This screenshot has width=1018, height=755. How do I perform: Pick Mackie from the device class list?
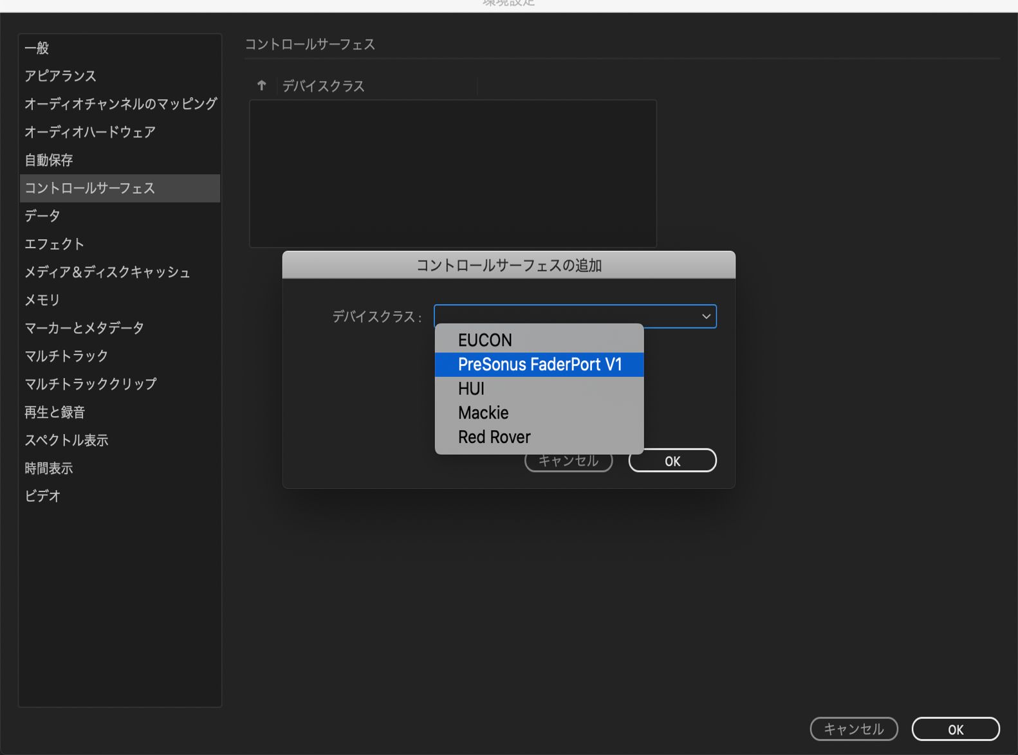click(x=539, y=413)
